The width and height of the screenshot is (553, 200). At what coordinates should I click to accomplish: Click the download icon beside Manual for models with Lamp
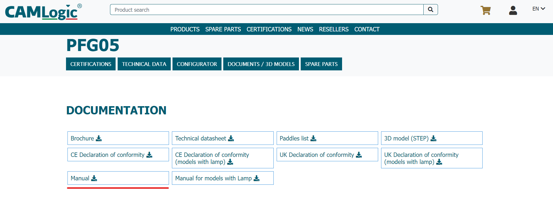pos(257,178)
